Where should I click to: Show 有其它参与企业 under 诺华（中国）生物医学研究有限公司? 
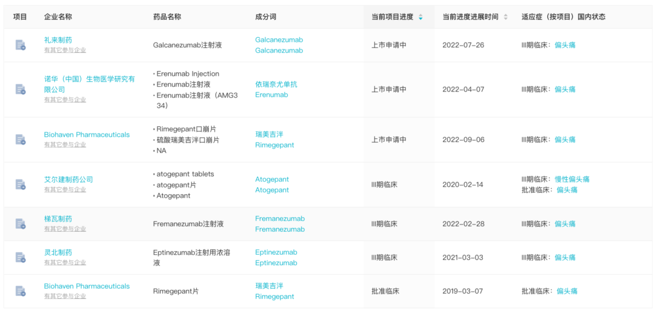pos(65,100)
